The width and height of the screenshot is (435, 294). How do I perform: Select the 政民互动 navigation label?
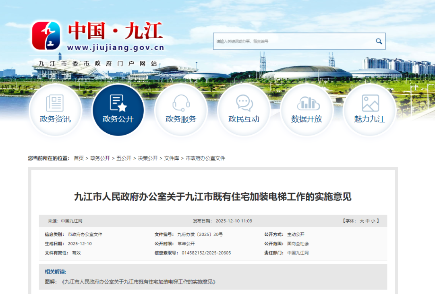(244, 119)
